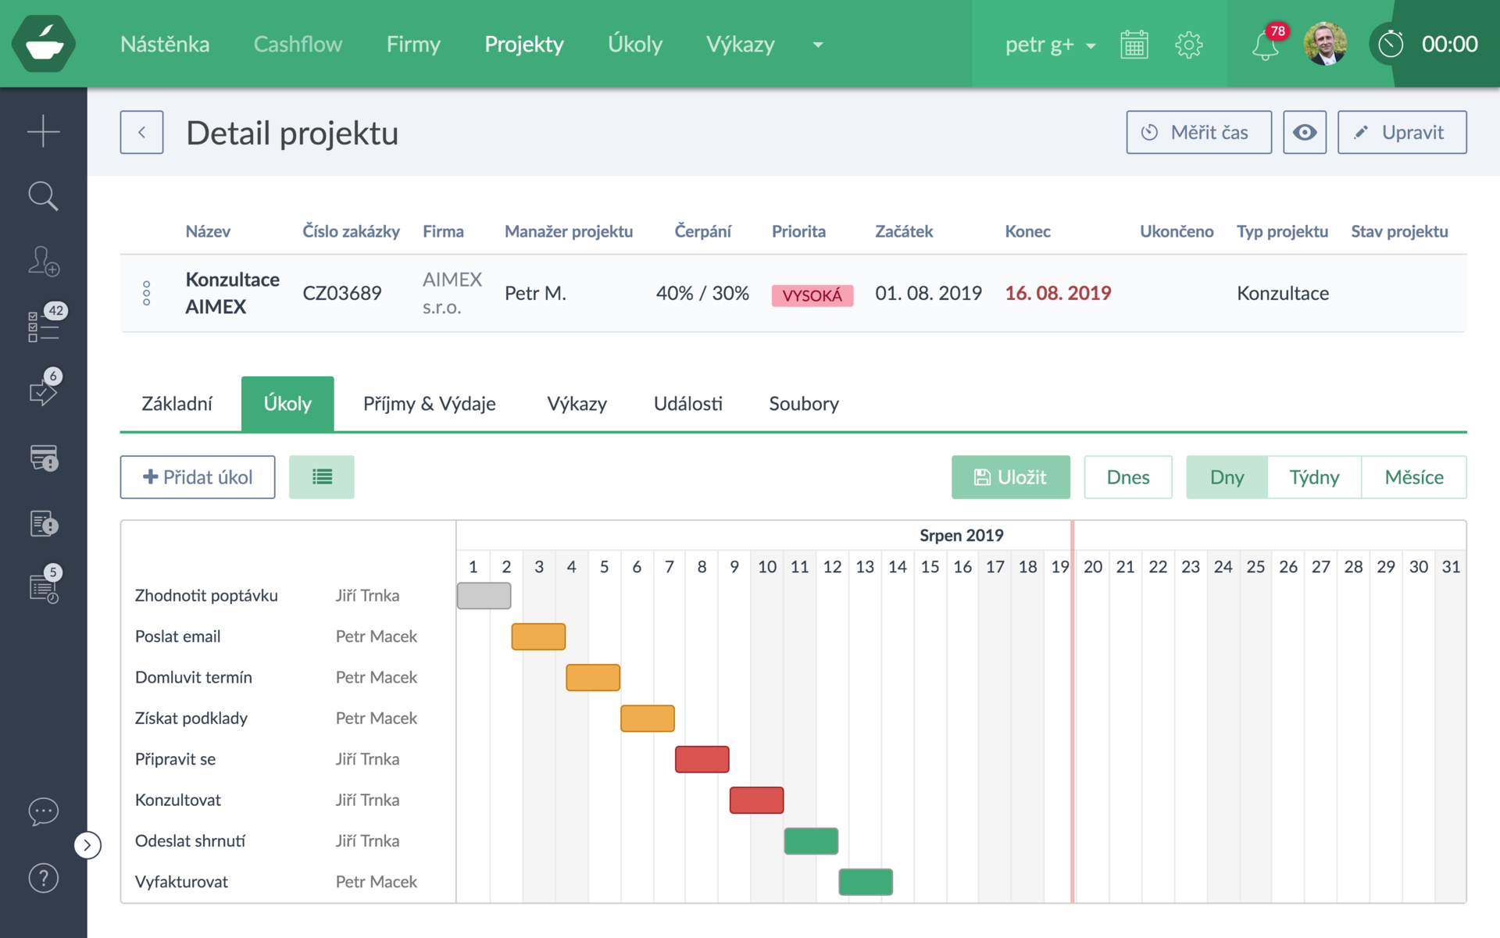Expand the collapsed left sidebar chevron
The image size is (1500, 938).
87,845
